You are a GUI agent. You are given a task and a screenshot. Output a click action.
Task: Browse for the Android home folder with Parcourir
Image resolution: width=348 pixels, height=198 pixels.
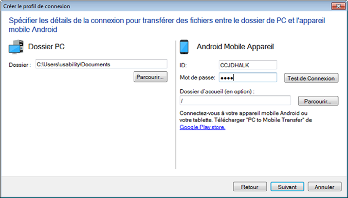pyautogui.click(x=318, y=101)
